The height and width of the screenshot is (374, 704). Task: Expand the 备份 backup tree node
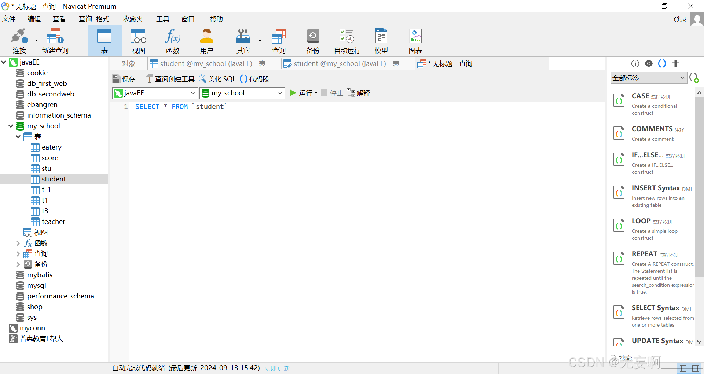[x=18, y=264]
